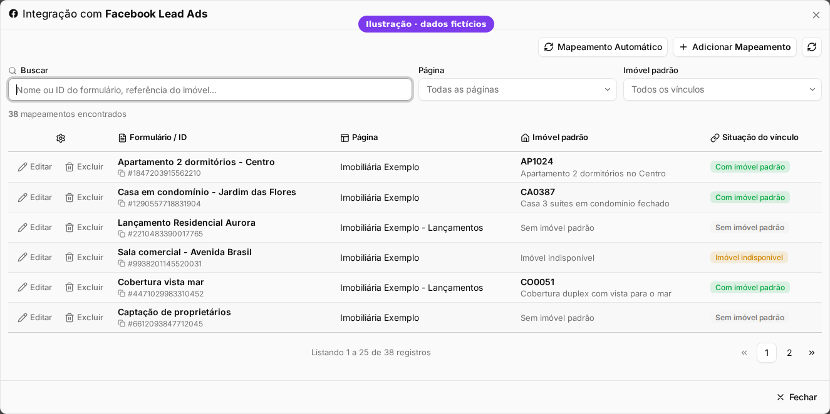The height and width of the screenshot is (414, 830).
Task: Click property reference CO0051
Action: click(x=537, y=282)
